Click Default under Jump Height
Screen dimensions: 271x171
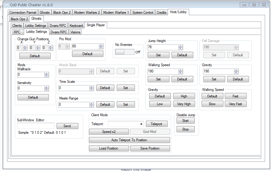182,55
